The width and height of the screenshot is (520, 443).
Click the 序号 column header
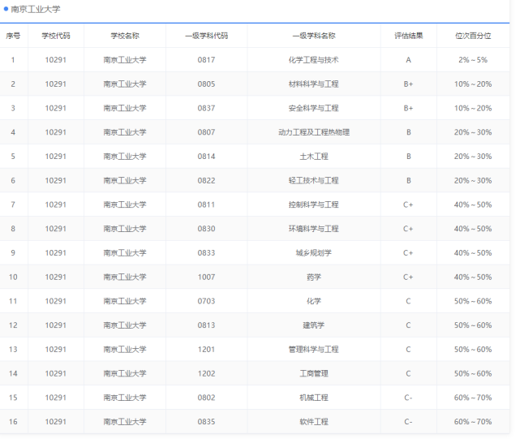click(13, 36)
